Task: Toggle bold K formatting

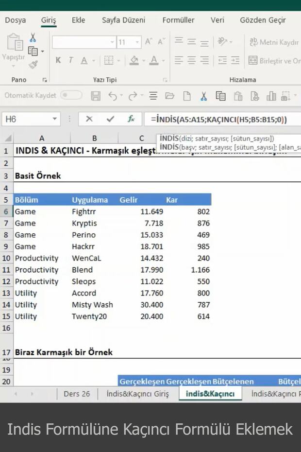Action: 58,60
